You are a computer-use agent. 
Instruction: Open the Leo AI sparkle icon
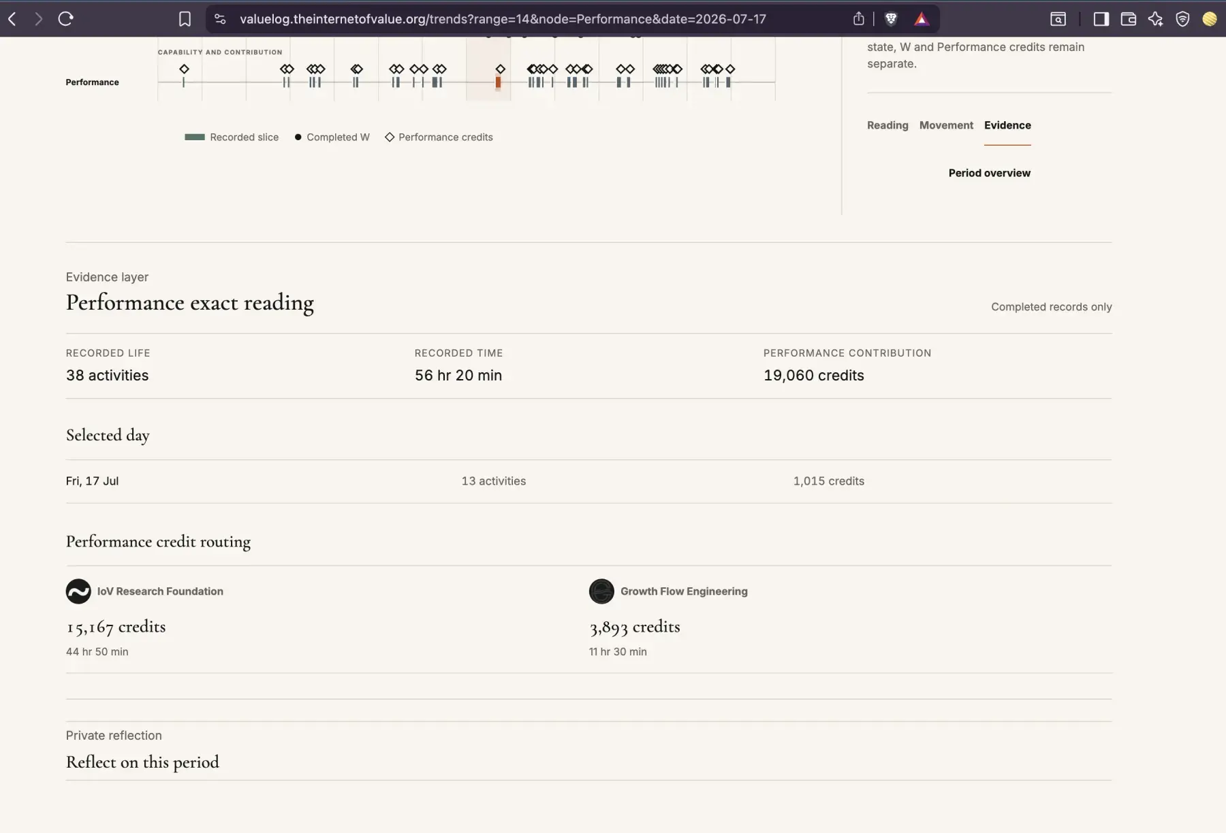[1155, 19]
